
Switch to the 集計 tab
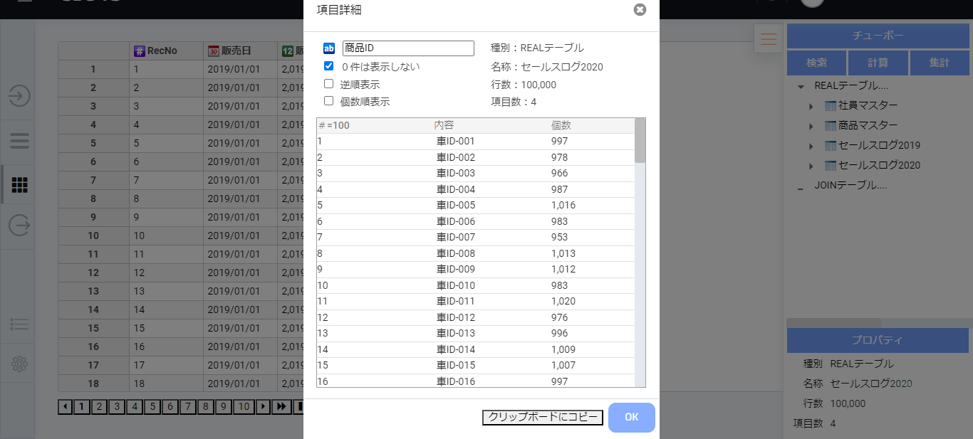[940, 63]
